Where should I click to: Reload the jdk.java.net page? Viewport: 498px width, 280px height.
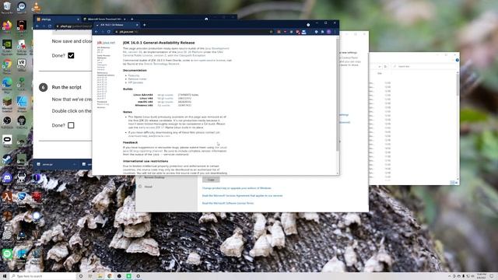(x=109, y=32)
